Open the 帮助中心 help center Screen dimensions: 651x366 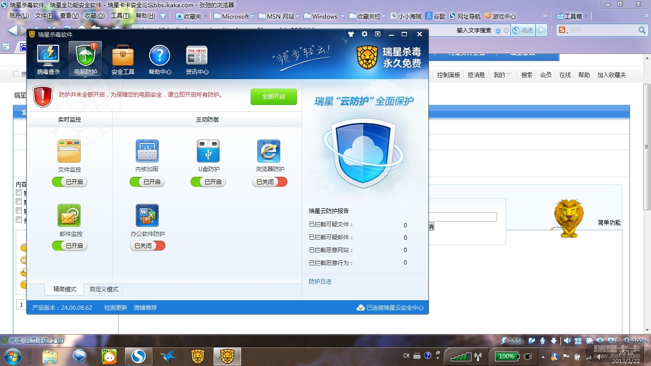pos(160,60)
